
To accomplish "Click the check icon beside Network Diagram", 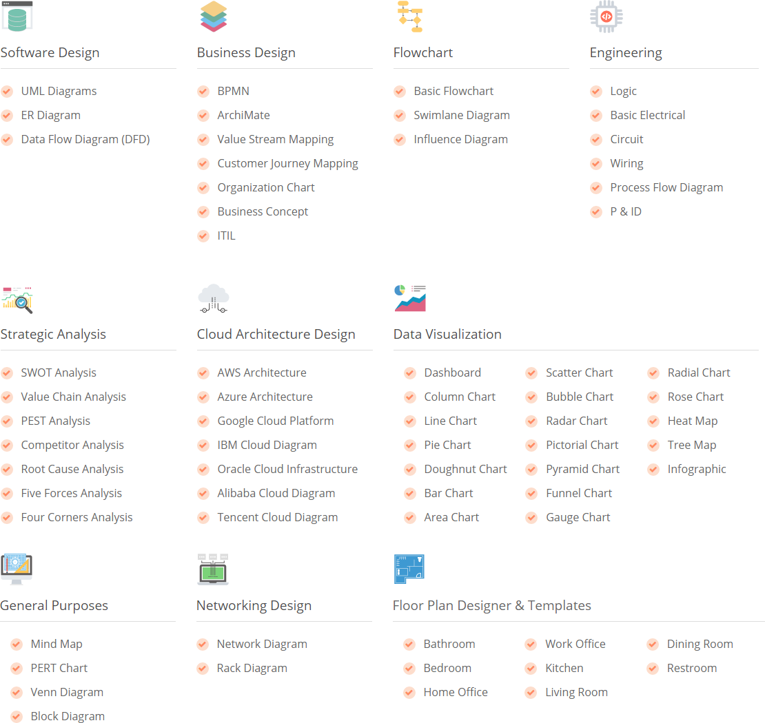I will [203, 645].
